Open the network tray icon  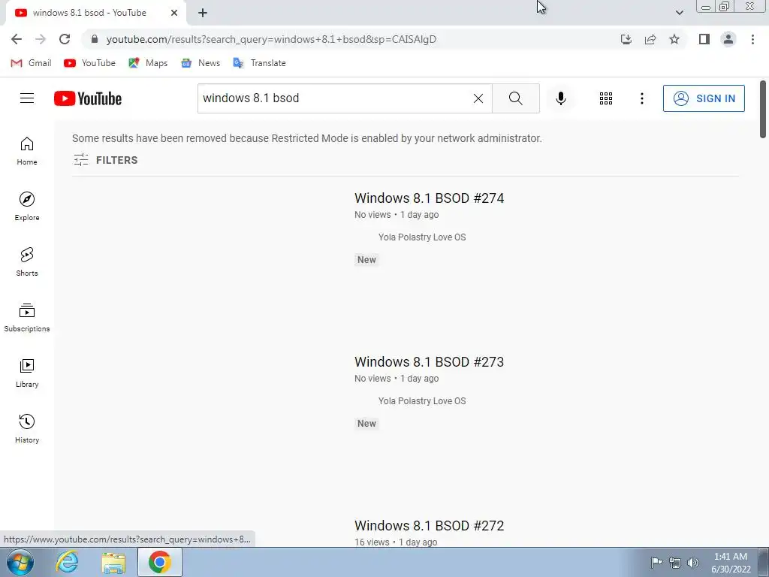coord(675,563)
